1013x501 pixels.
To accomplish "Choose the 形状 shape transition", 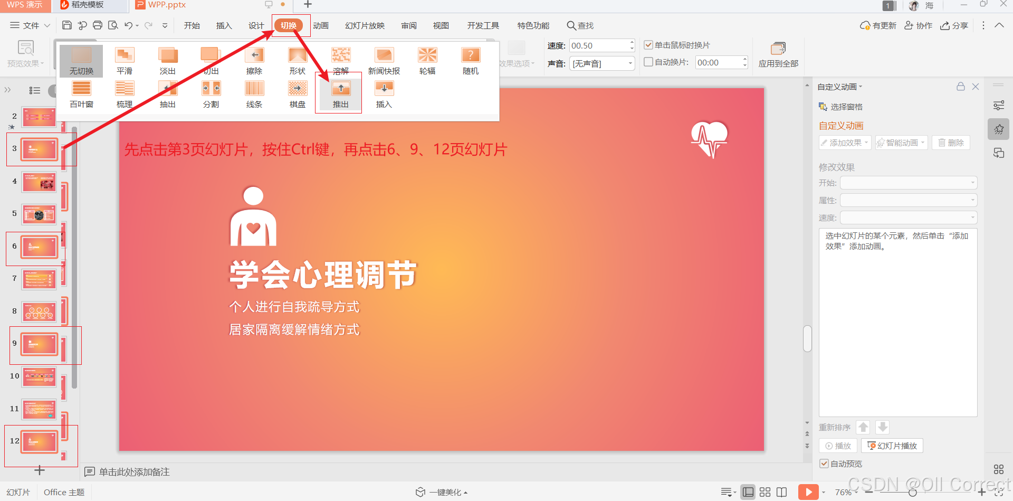I will point(298,61).
